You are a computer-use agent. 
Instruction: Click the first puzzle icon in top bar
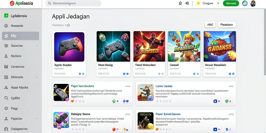click(x=180, y=3)
